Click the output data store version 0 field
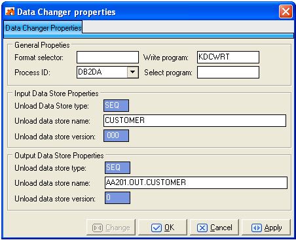Viewport: 296px width, 240px height. click(x=117, y=197)
